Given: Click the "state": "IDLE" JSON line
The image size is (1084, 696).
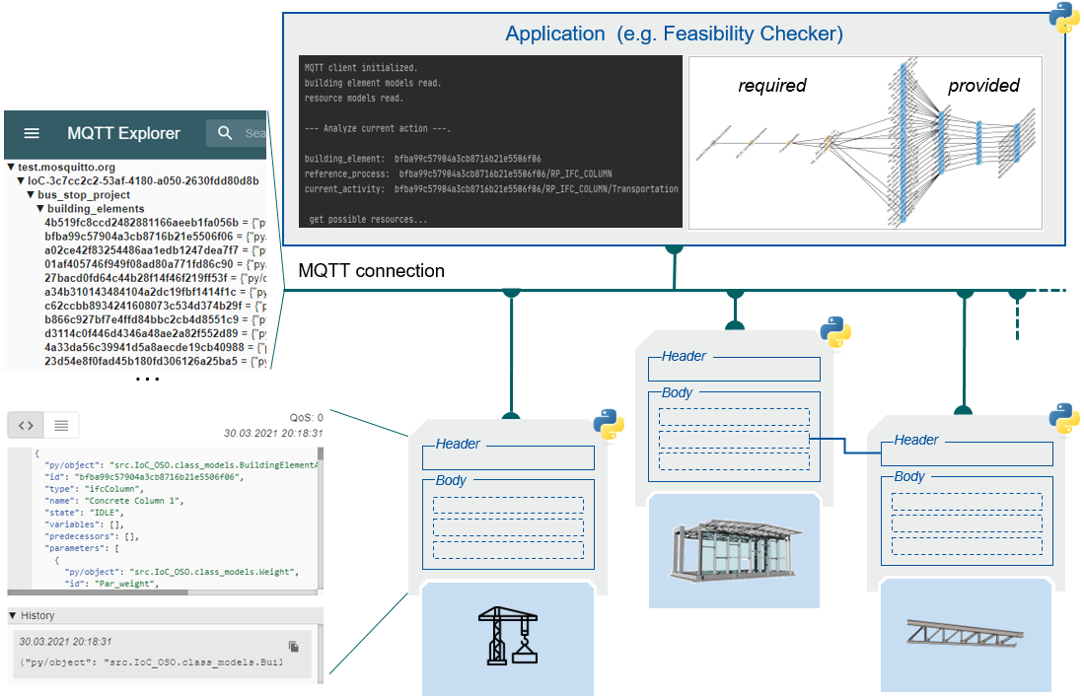Looking at the screenshot, I should (x=85, y=513).
